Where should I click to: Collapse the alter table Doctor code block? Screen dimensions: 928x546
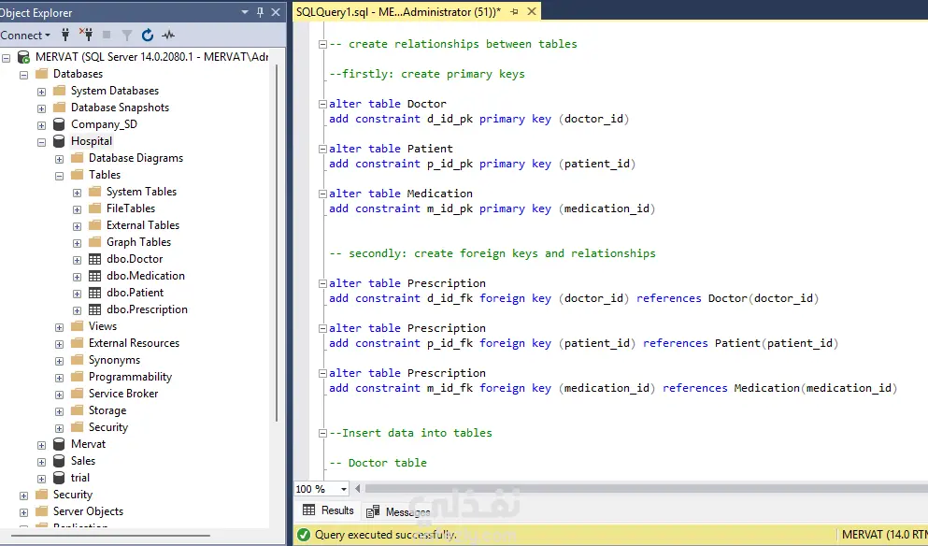pos(323,104)
